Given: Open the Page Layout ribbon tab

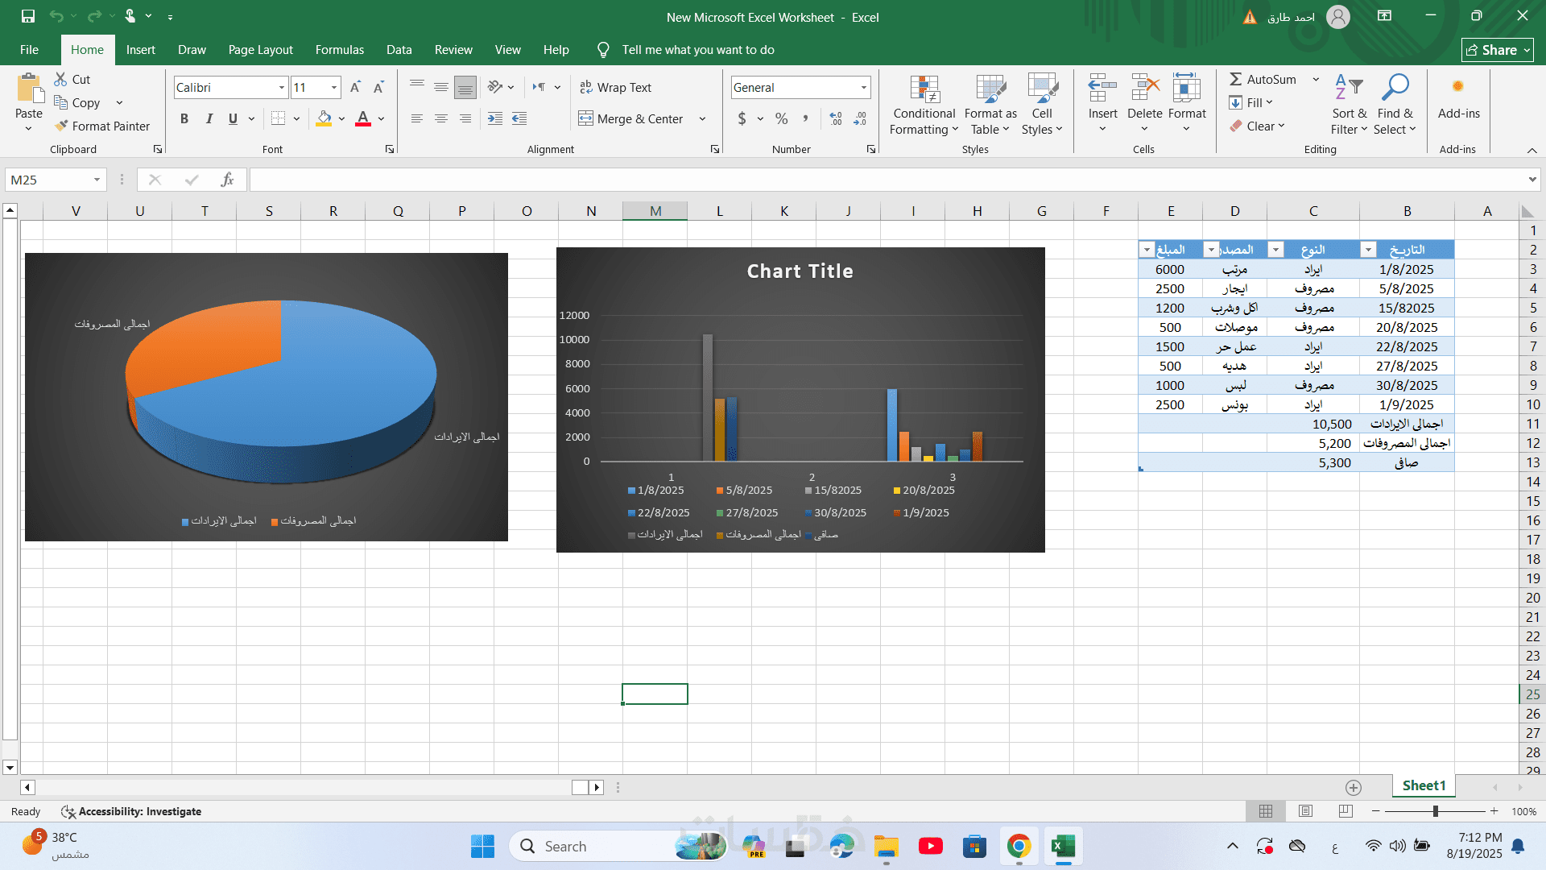Looking at the screenshot, I should point(260,49).
